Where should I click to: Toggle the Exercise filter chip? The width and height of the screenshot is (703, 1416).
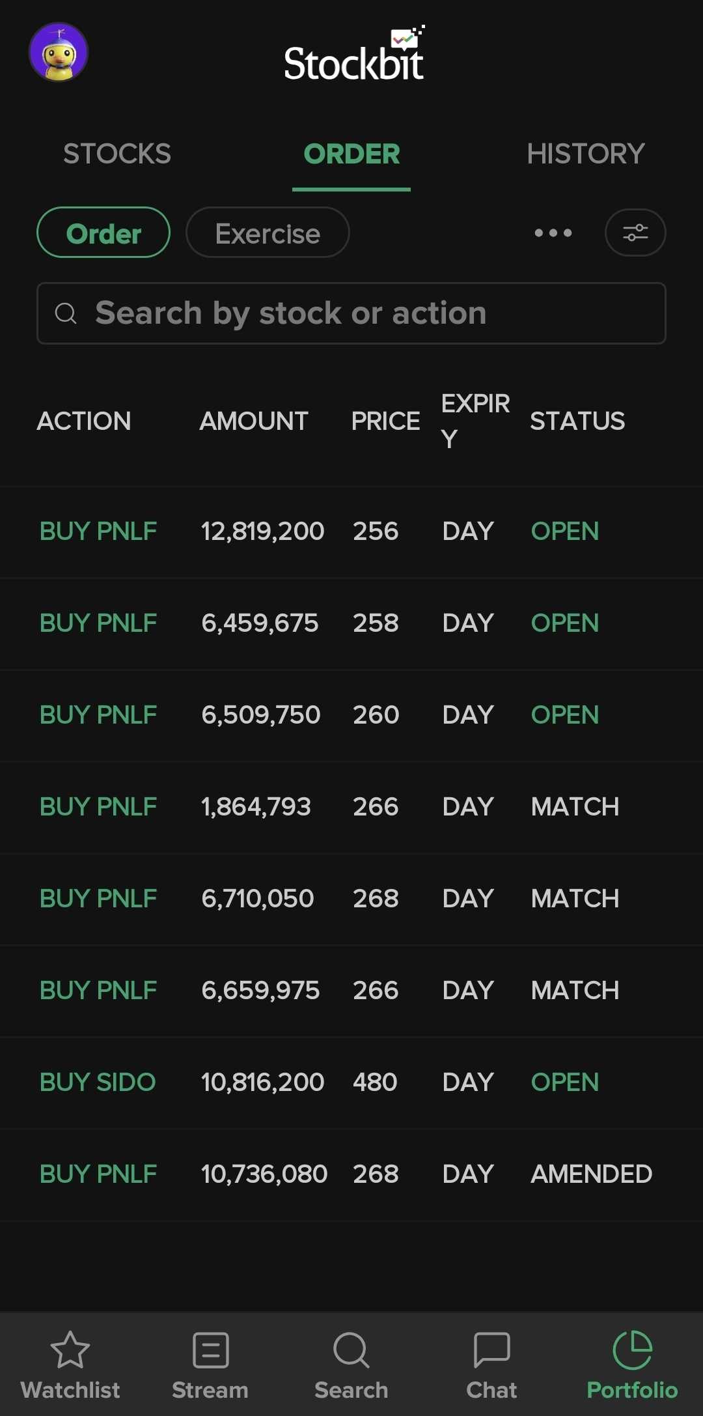pos(268,233)
